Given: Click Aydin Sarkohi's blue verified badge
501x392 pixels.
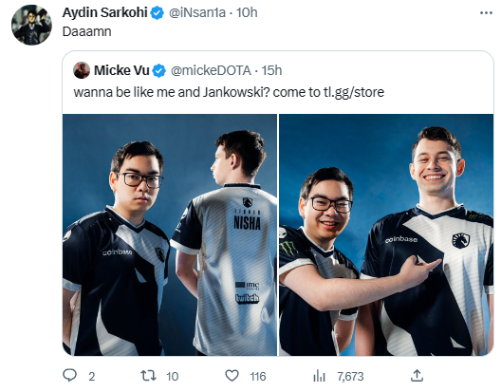Looking at the screenshot, I should pos(158,13).
